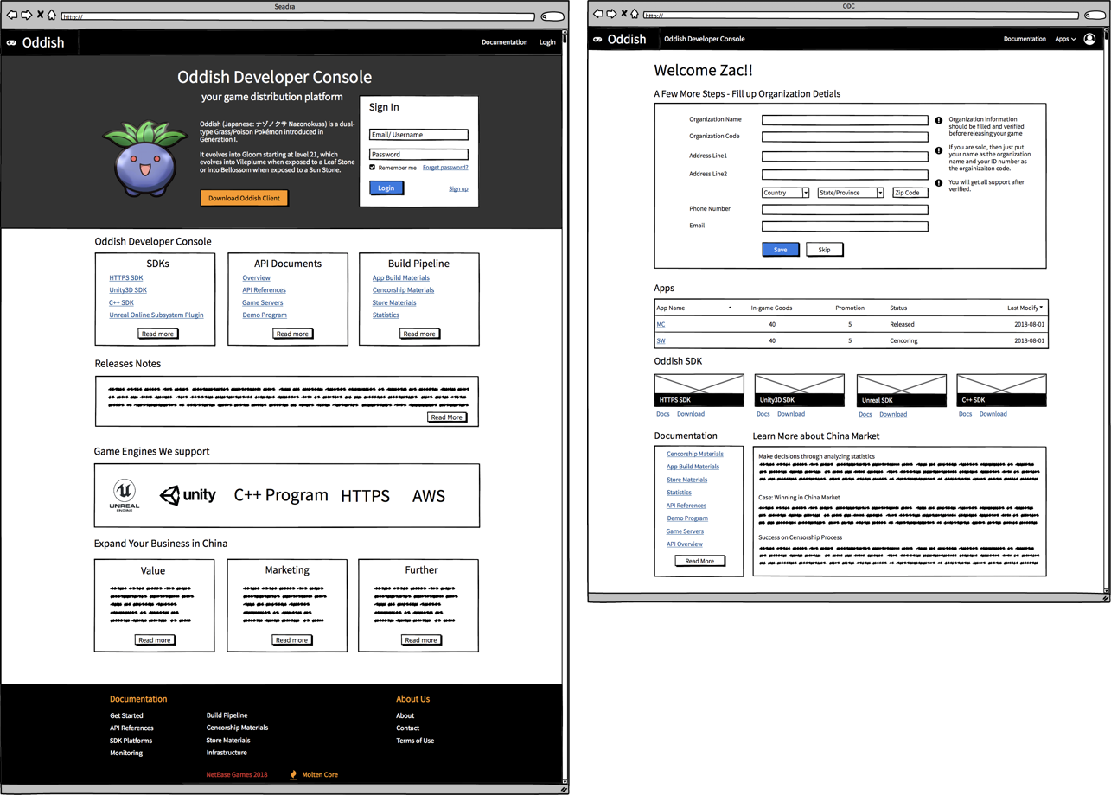Click the Organization Name field
This screenshot has height=795, width=1111.
point(845,120)
